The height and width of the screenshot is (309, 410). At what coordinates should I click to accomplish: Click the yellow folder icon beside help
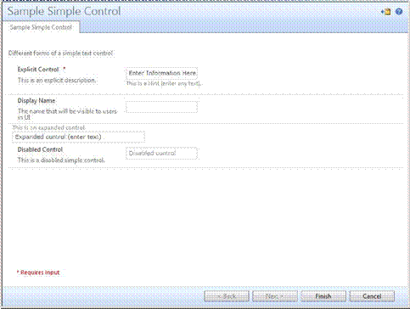pos(386,12)
